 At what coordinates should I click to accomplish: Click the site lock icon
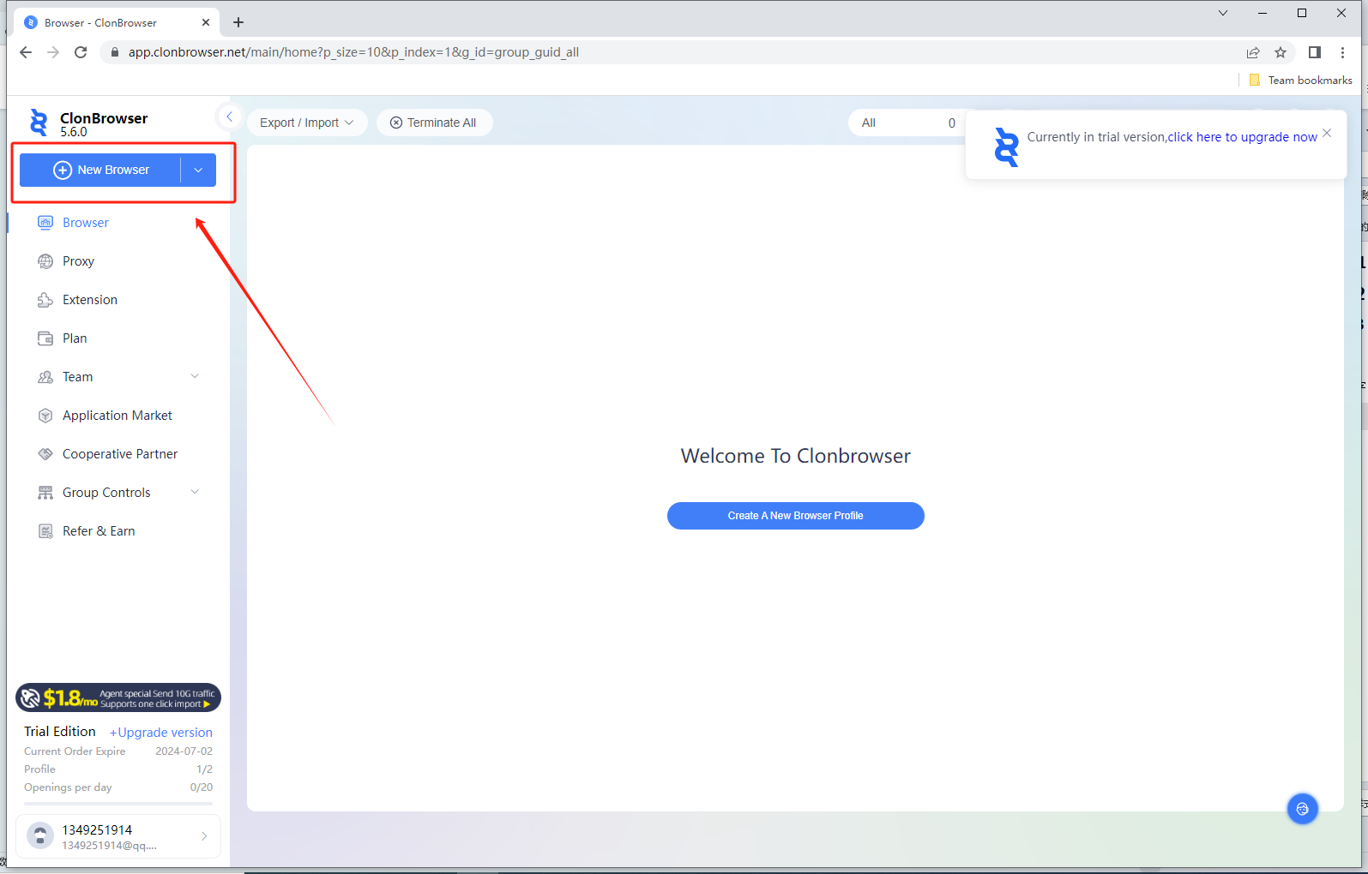(115, 52)
